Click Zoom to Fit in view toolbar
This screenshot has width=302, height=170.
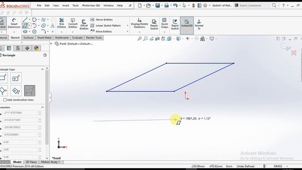[x=140, y=39]
